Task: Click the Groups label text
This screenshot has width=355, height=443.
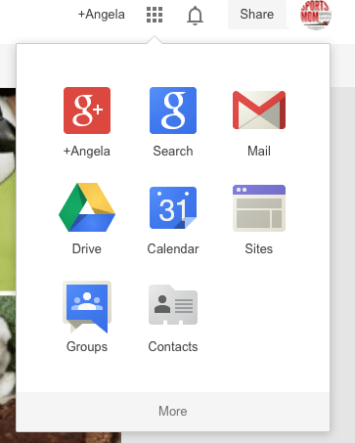Action: (87, 347)
